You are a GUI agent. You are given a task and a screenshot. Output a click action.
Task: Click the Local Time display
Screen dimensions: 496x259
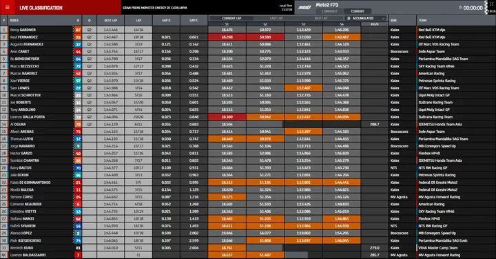pyautogui.click(x=286, y=8)
